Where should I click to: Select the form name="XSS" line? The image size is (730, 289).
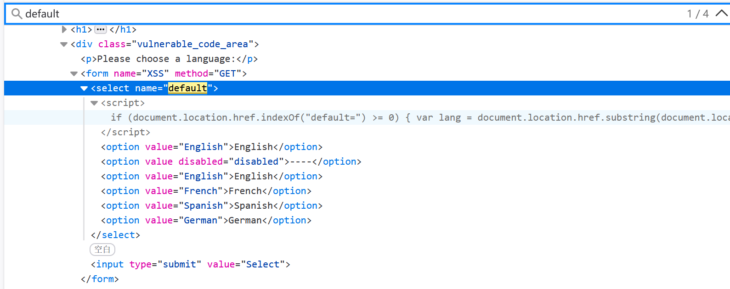[164, 73]
